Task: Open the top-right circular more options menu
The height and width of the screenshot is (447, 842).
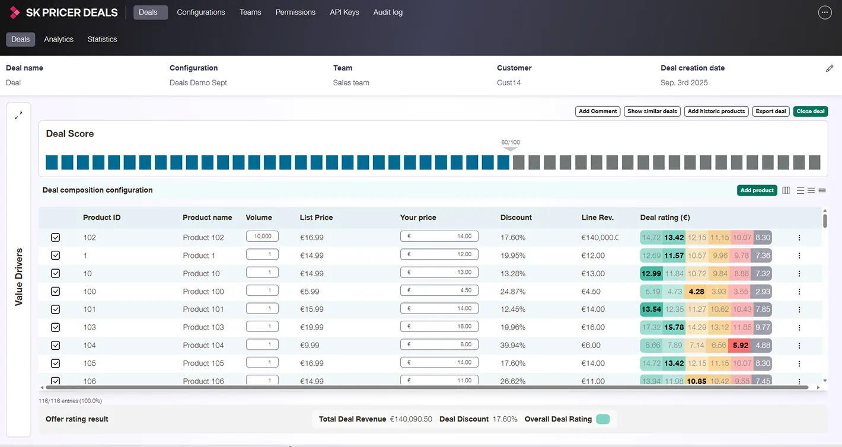Action: point(824,12)
